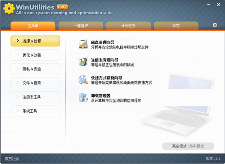Viewport: 225px width, 164px height.
Task: Open the Registry Cleaner wizard icon
Action: [x=83, y=62]
